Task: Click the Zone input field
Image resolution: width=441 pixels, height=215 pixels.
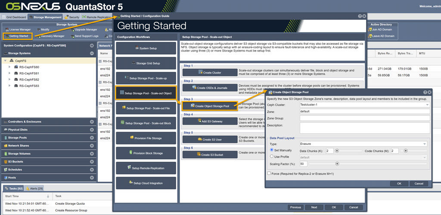Action: coord(365,111)
